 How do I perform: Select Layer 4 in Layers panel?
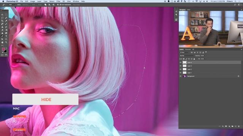210,62
